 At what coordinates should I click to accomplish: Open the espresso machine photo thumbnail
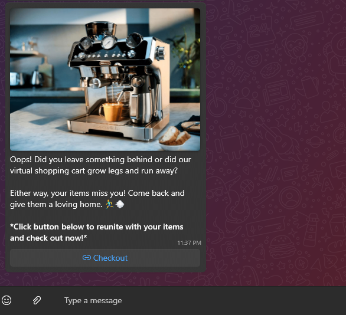105,80
